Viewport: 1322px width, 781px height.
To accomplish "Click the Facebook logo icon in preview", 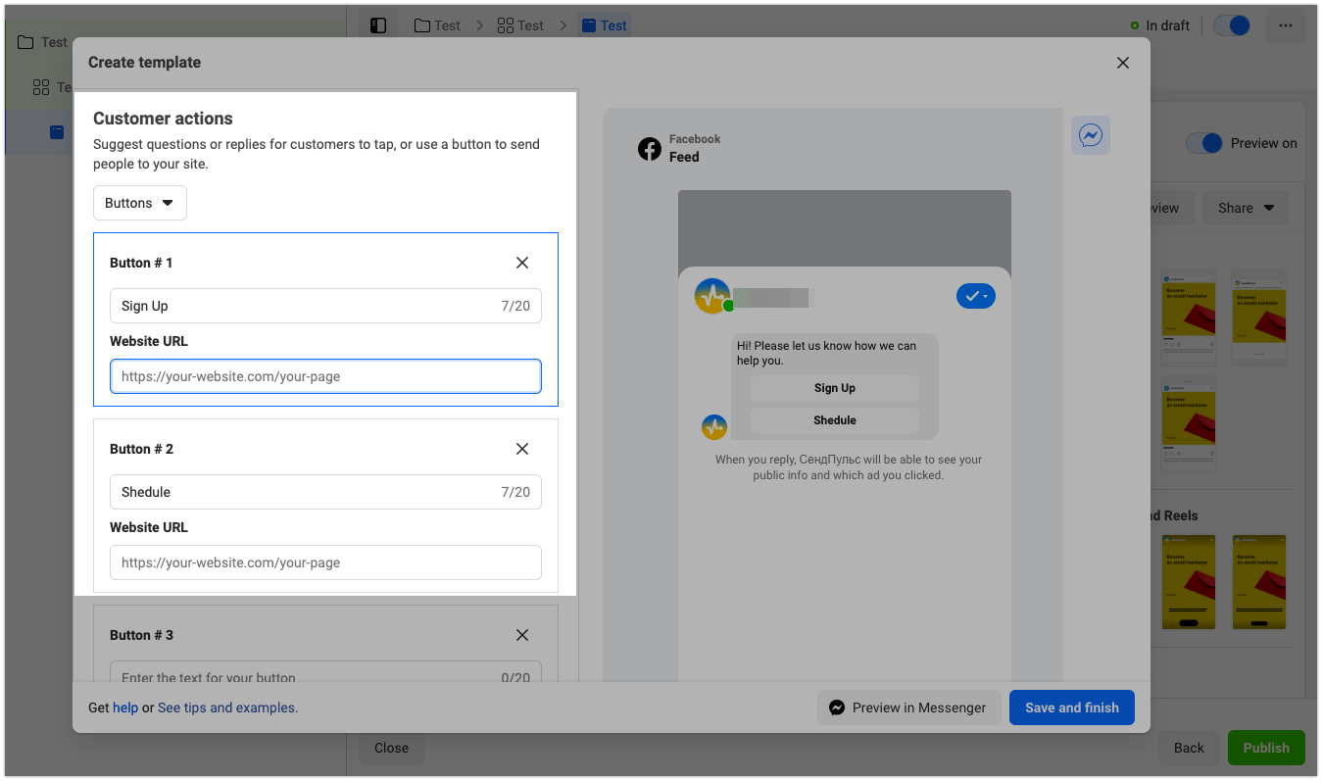I will [649, 149].
